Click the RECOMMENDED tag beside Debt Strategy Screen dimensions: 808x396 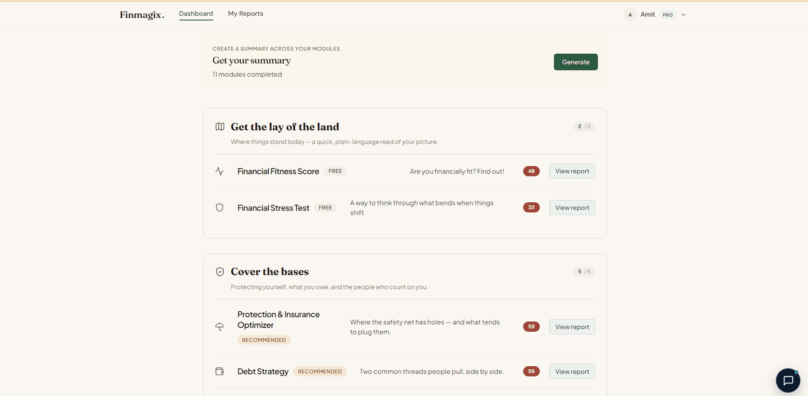click(x=320, y=371)
